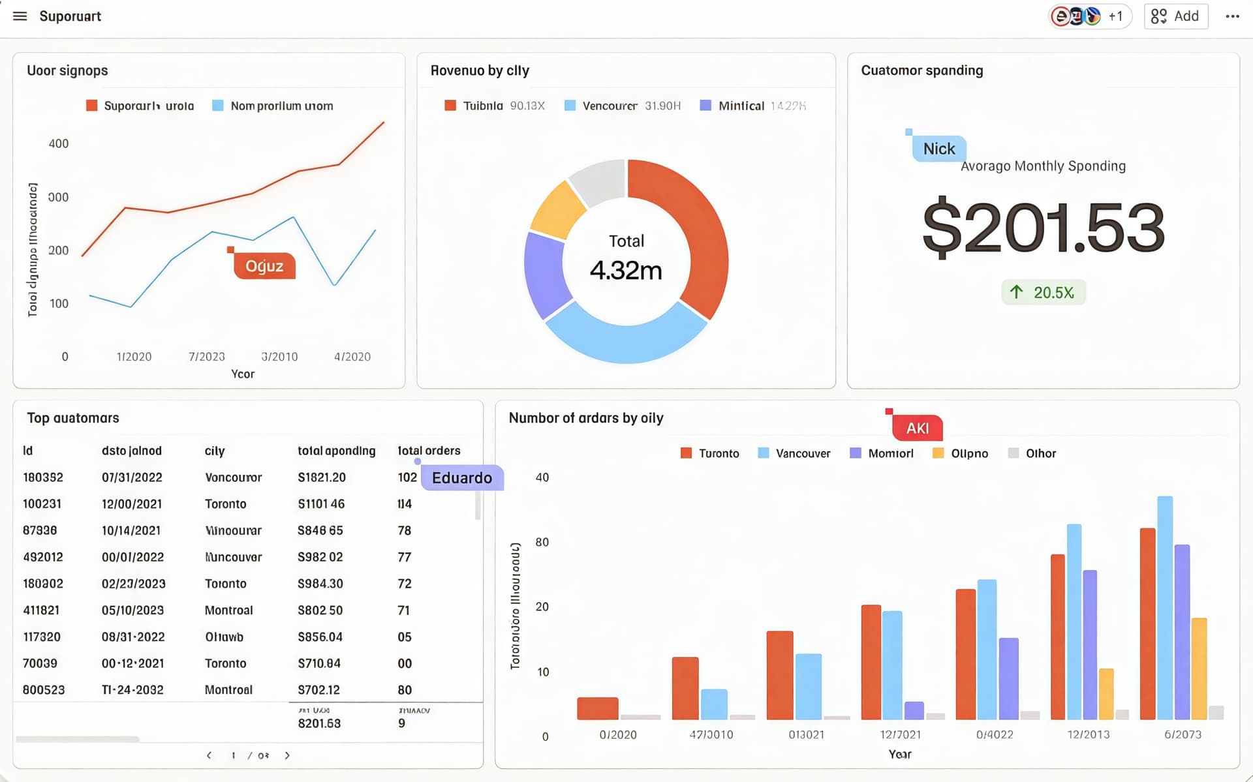The height and width of the screenshot is (782, 1253).
Task: Click the +1 extra collaborators indicator
Action: (x=1115, y=16)
